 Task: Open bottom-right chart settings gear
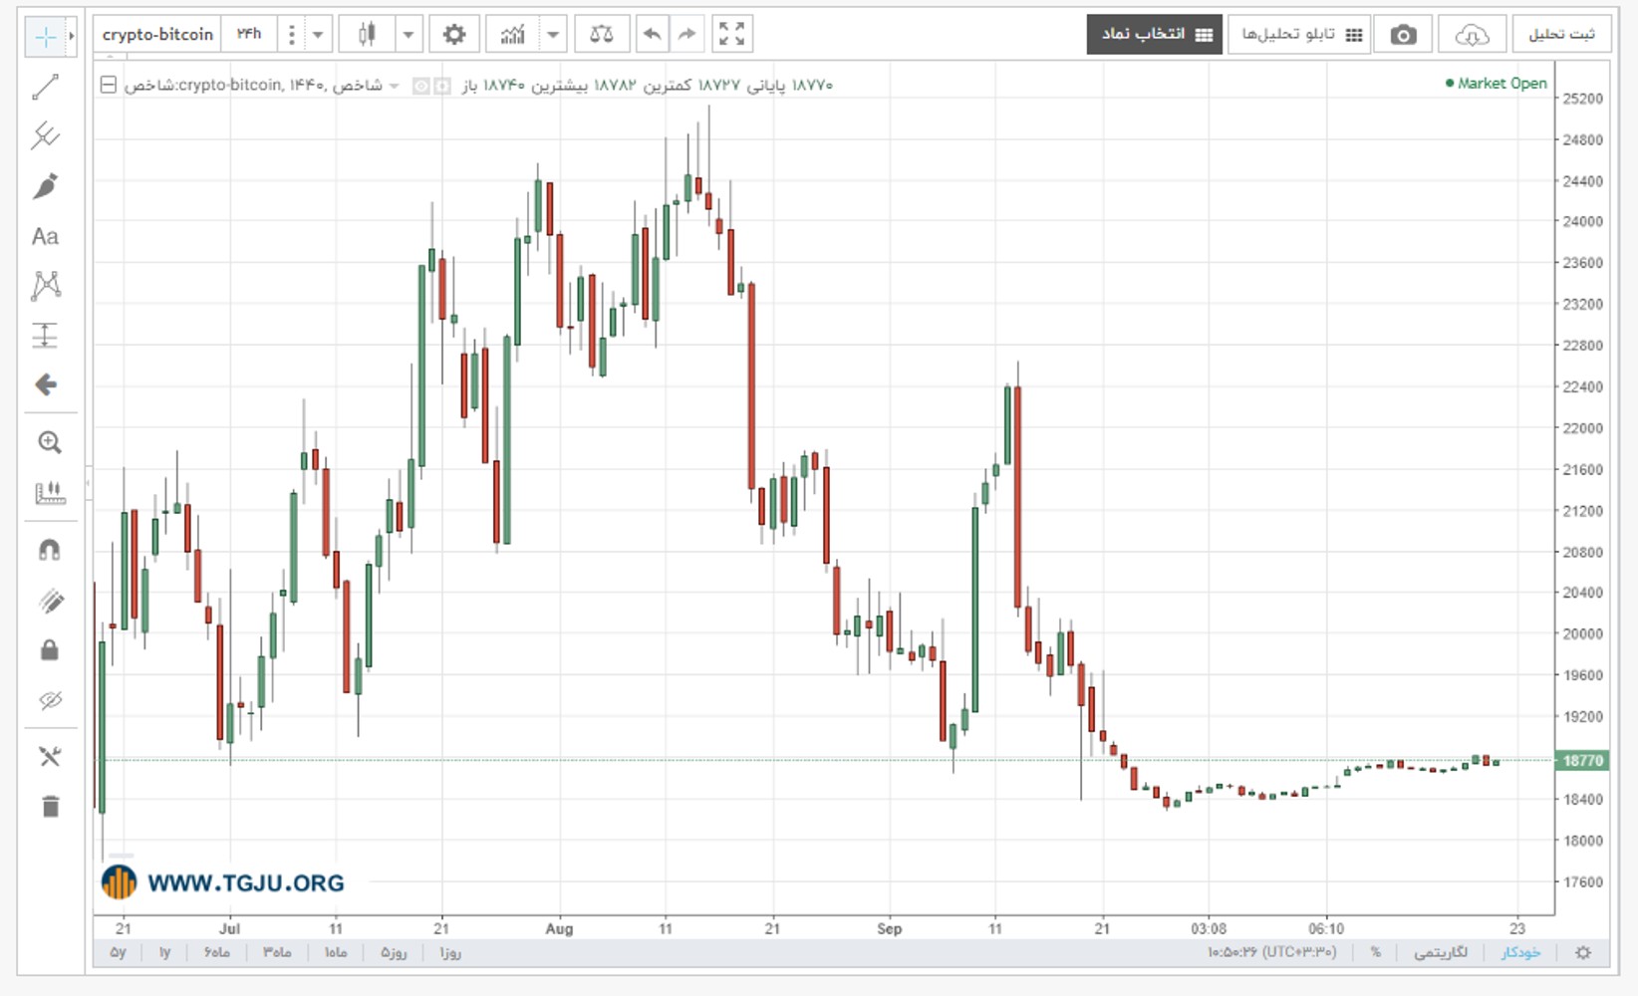1583,952
